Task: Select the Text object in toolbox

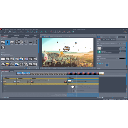Action: [8, 42]
